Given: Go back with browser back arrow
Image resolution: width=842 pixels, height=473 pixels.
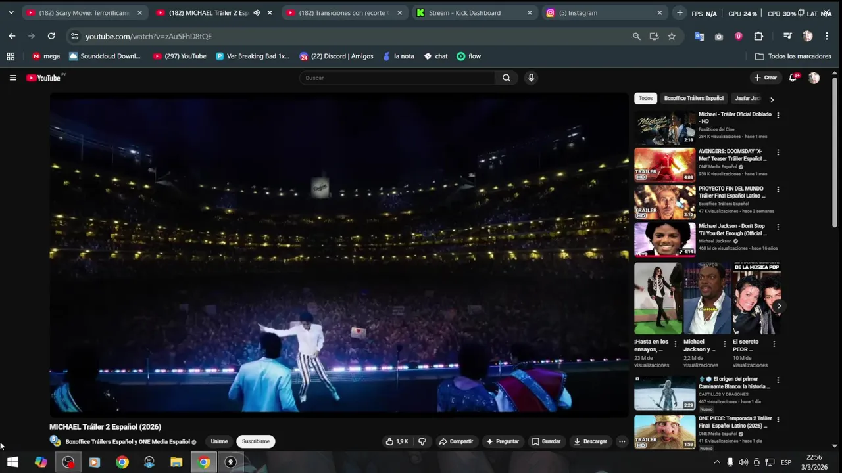Looking at the screenshot, I should pyautogui.click(x=12, y=36).
